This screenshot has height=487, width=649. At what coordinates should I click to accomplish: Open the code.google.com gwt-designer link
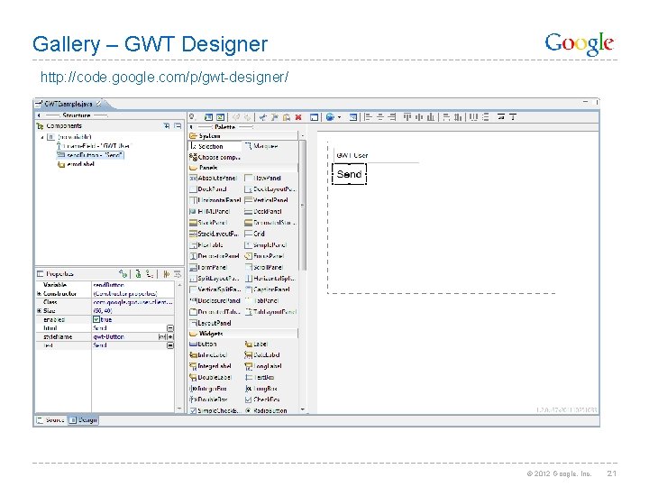[164, 77]
